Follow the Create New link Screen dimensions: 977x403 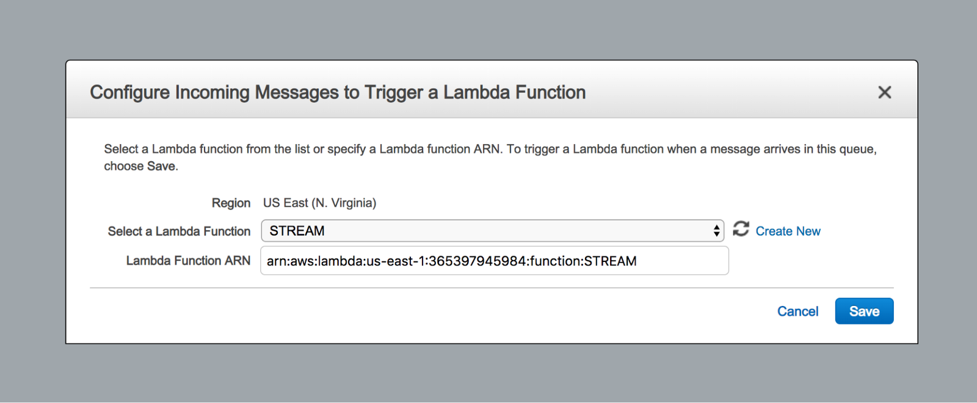click(788, 231)
